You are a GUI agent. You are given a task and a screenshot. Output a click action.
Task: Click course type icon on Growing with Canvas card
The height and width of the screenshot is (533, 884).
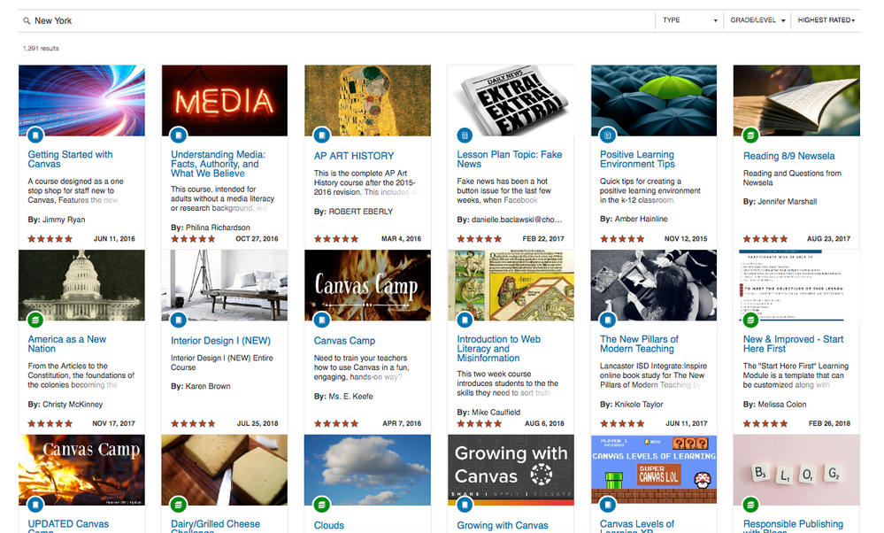(x=465, y=505)
